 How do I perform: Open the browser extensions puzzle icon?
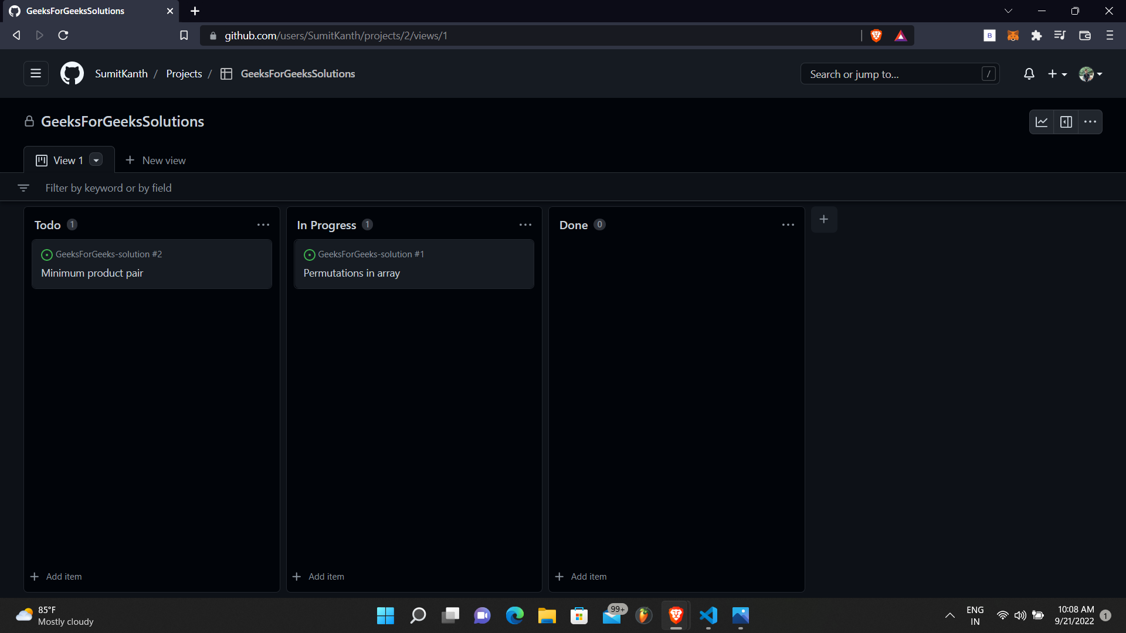tap(1036, 36)
